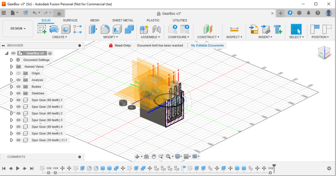The height and width of the screenshot is (176, 336).
Task: Toggle visibility of GearBox v3 root
Action: [x=13, y=53]
